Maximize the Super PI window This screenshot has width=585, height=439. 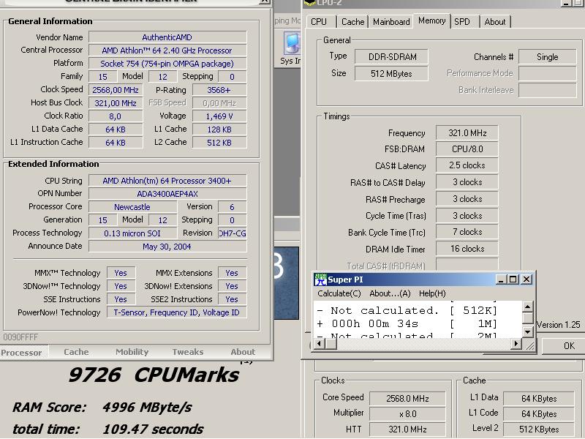click(513, 279)
